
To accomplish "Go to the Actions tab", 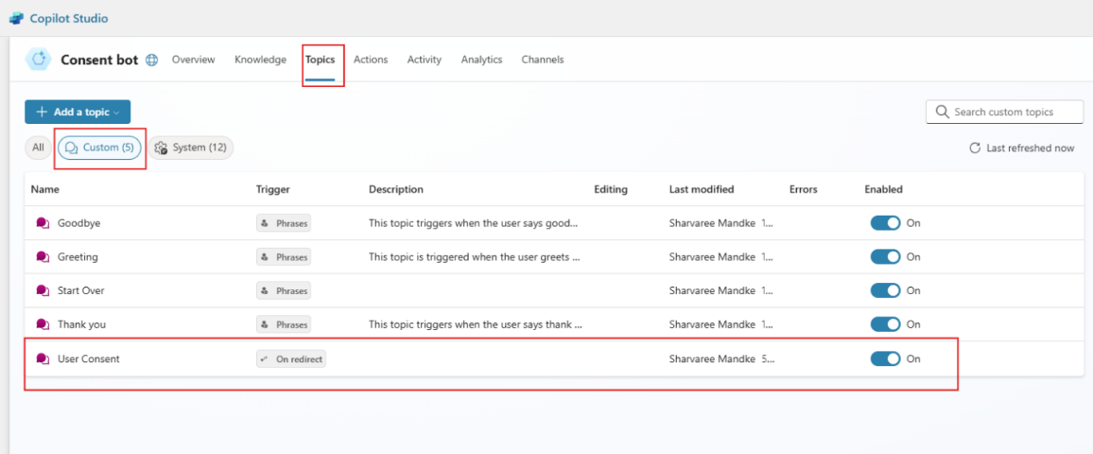I will tap(371, 60).
